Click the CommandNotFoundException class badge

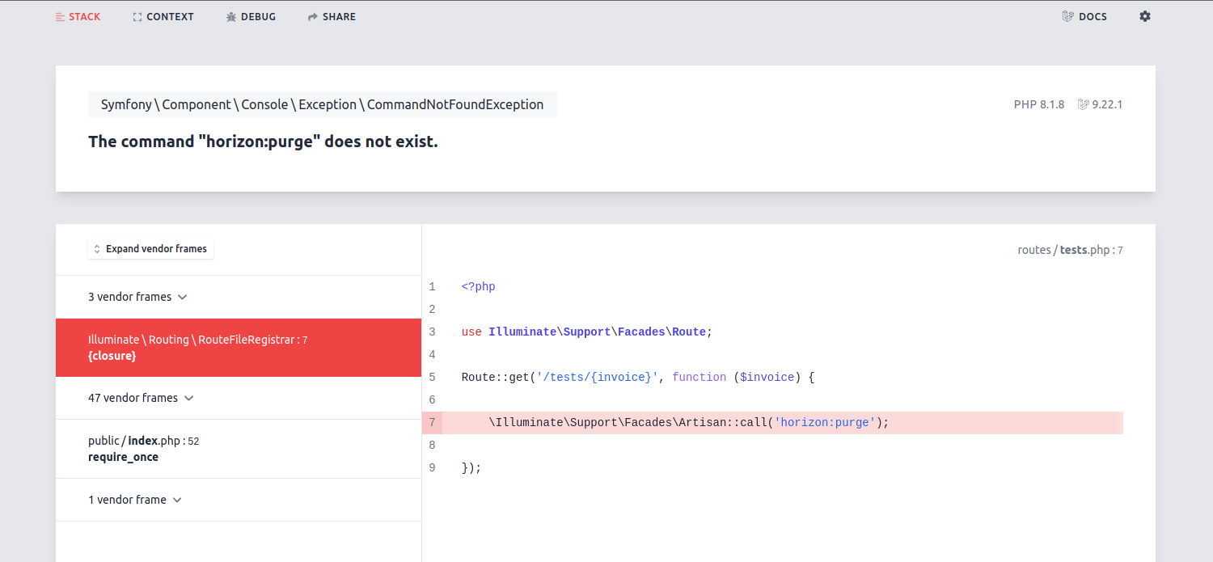coord(322,104)
